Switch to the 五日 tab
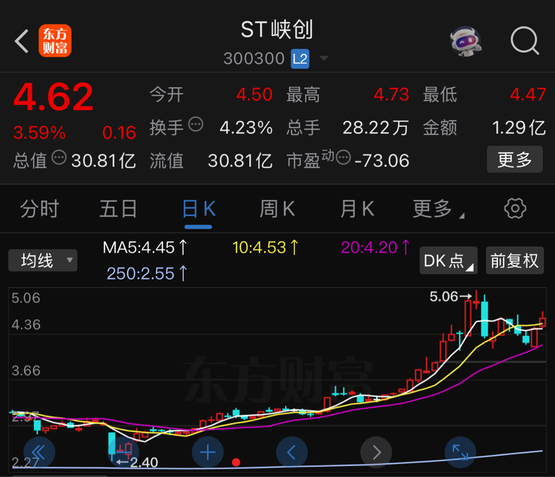This screenshot has width=555, height=477. click(x=118, y=209)
